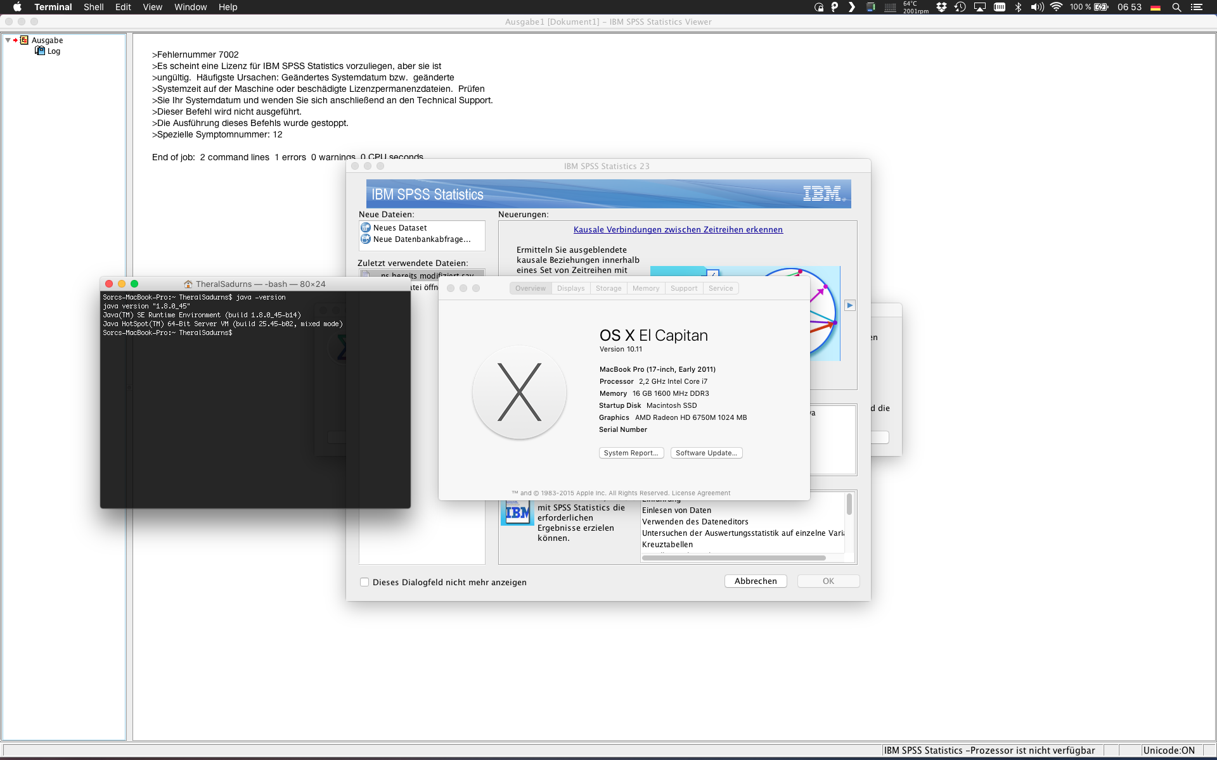Click the OS X El Capitan logo
1217x760 pixels.
[x=520, y=393]
